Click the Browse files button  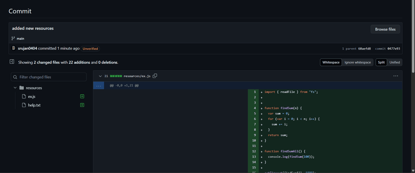coord(385,29)
